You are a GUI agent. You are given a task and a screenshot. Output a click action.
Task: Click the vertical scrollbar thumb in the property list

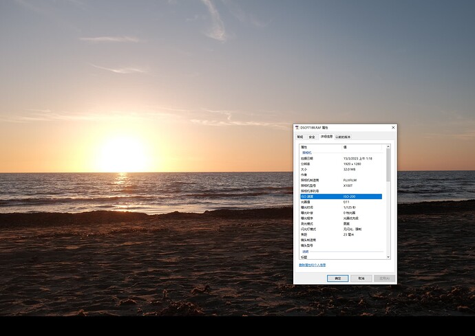pos(388,165)
